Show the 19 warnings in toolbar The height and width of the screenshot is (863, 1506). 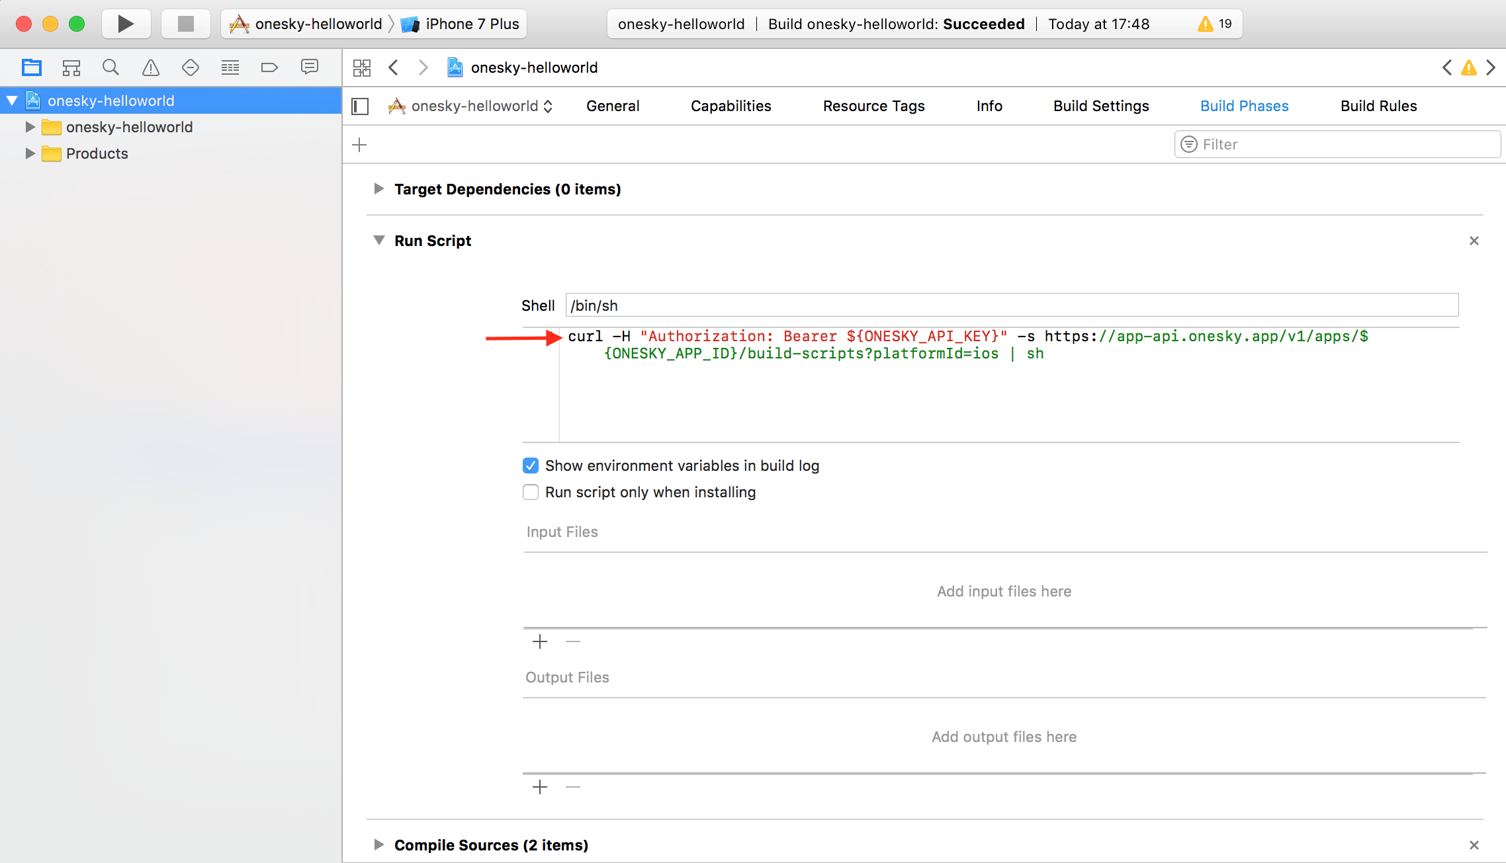[x=1215, y=24]
